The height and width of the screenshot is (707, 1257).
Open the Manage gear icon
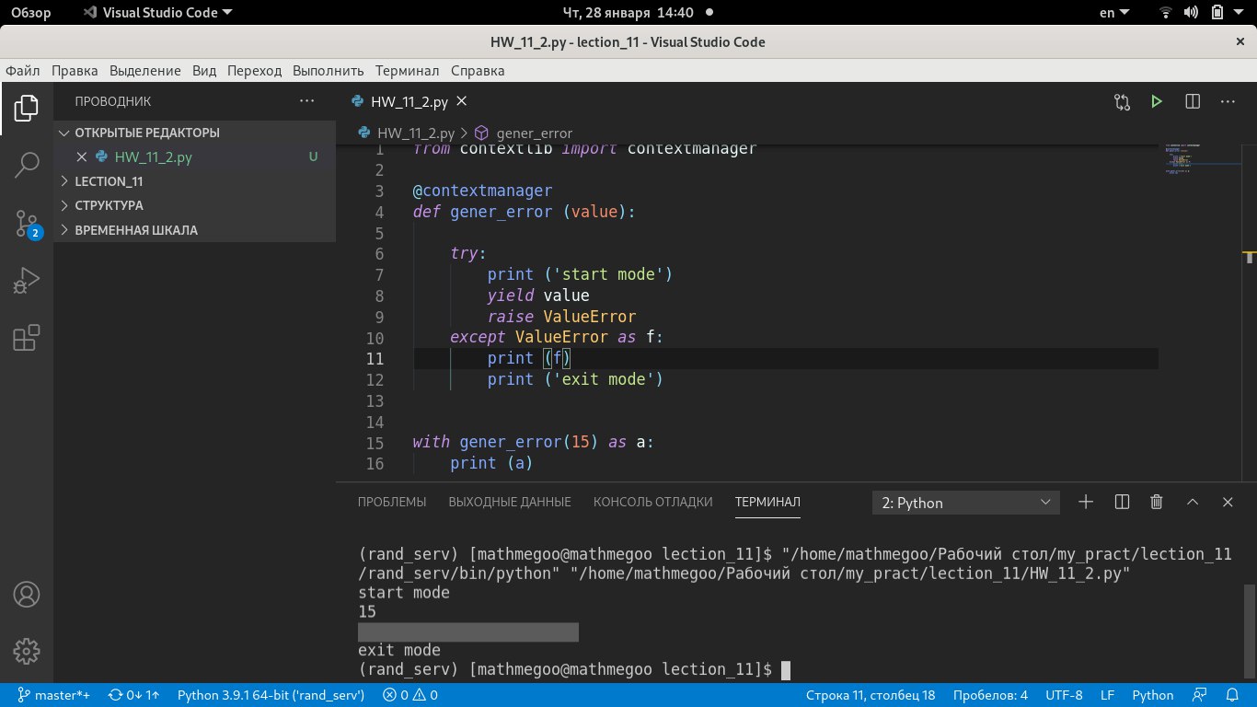point(26,651)
